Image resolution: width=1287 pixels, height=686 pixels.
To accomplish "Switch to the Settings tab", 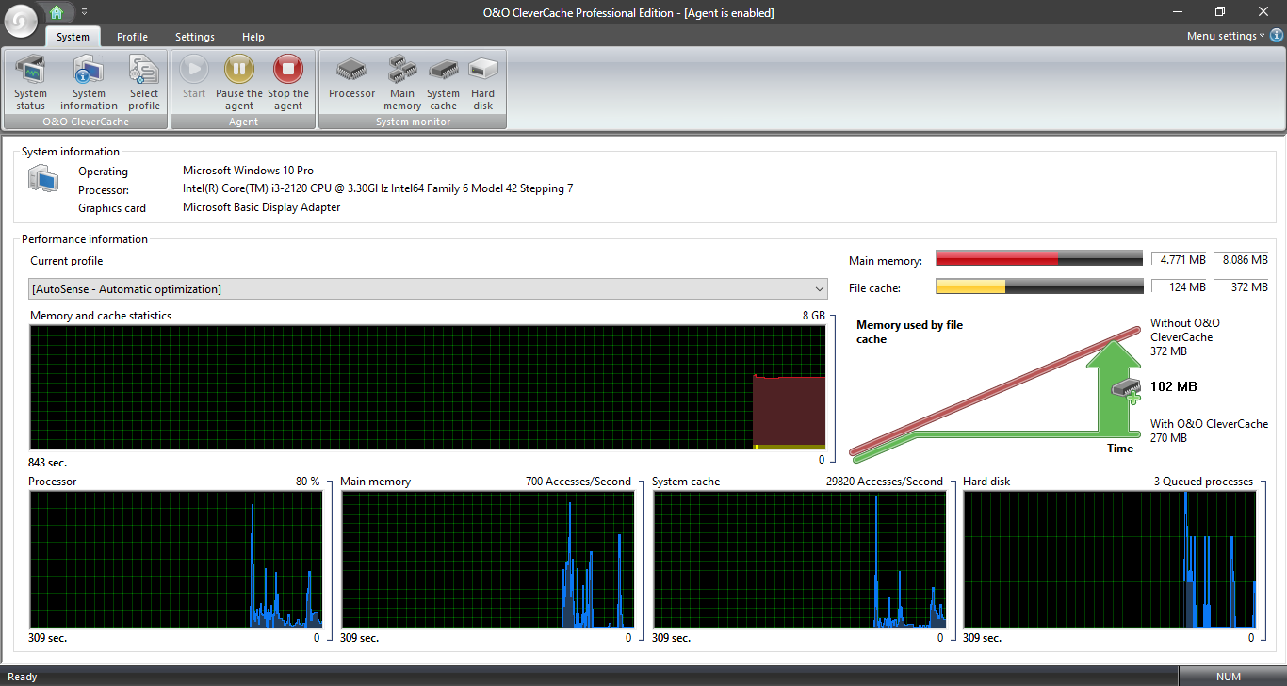I will (x=195, y=37).
